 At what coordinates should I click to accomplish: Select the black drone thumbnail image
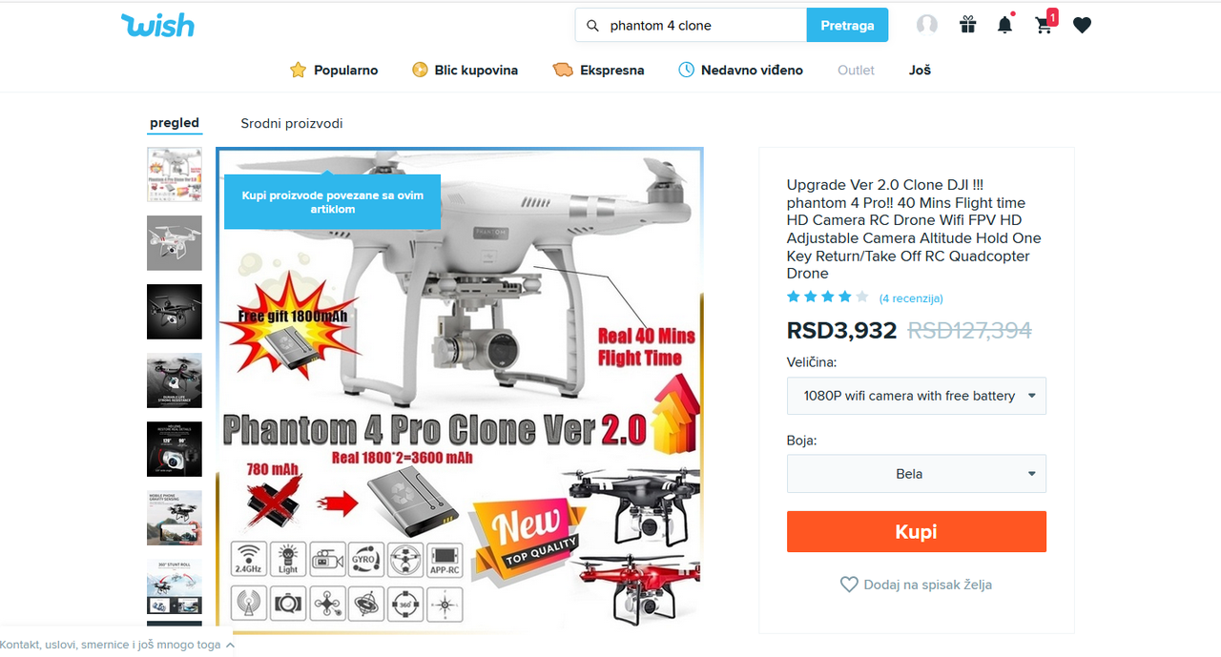pos(175,312)
